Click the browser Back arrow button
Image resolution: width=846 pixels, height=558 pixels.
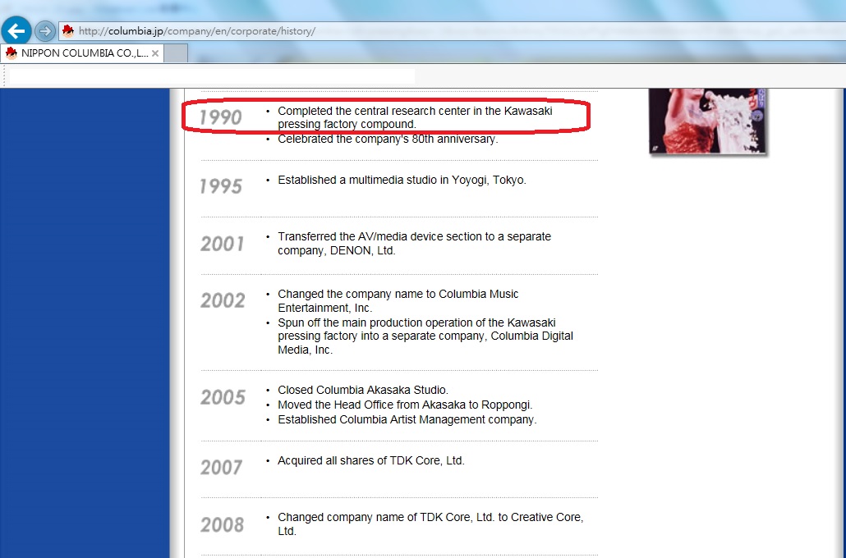pyautogui.click(x=16, y=30)
